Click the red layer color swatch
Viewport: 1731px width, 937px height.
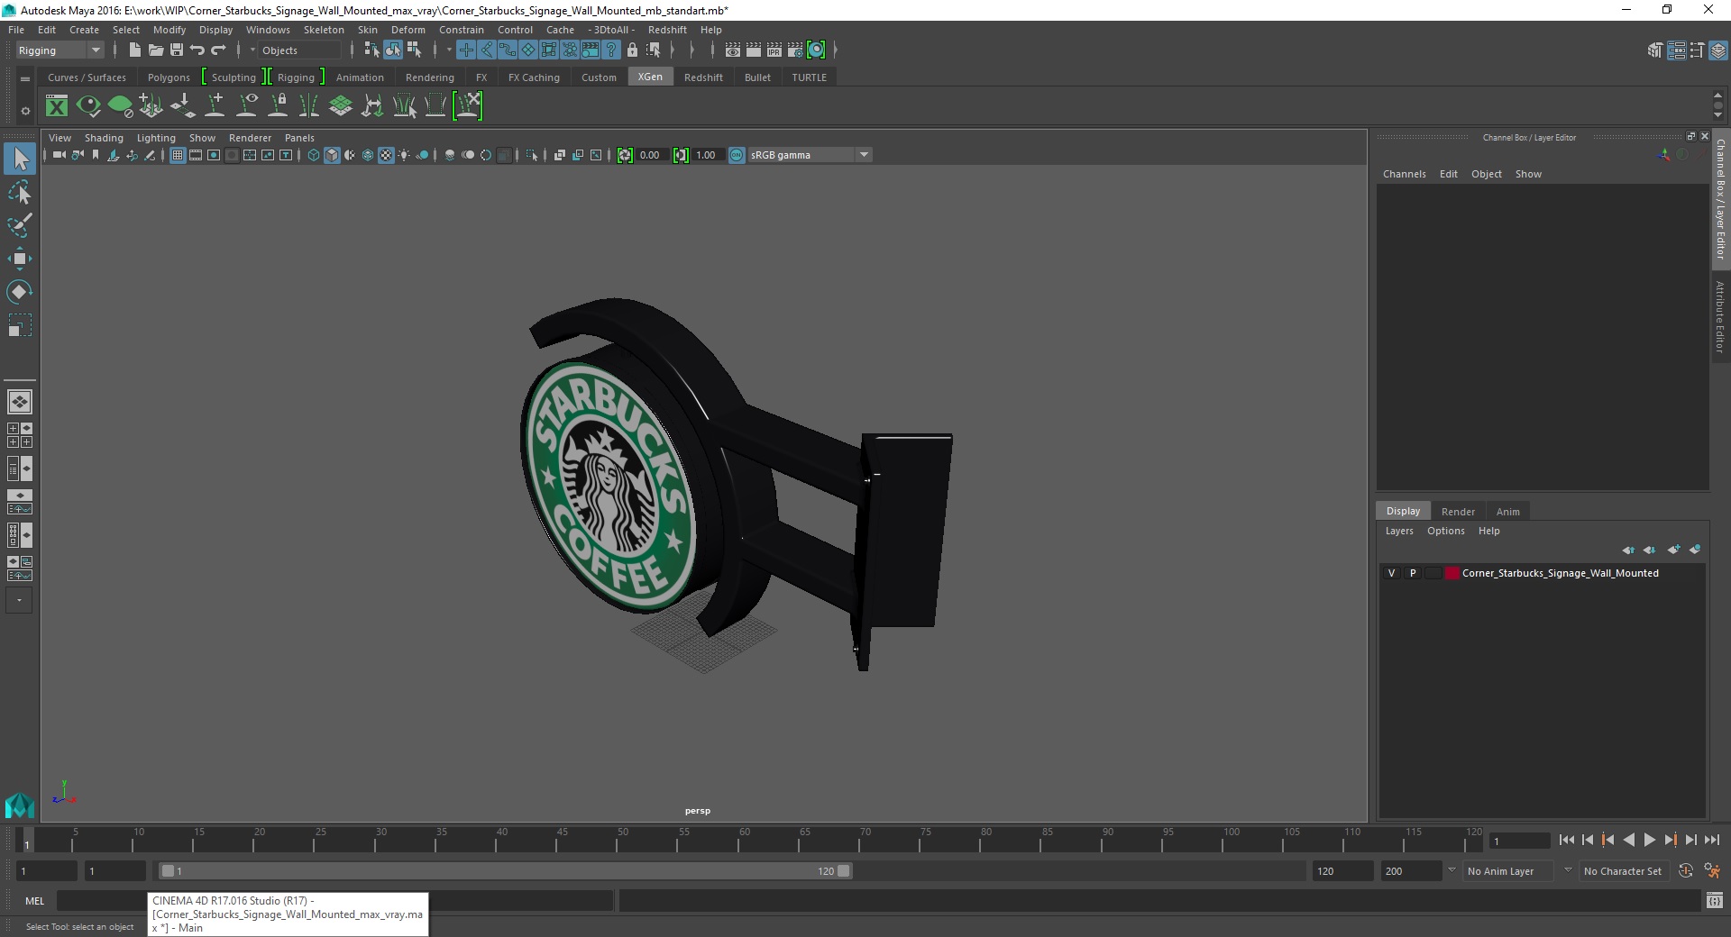[x=1452, y=573]
